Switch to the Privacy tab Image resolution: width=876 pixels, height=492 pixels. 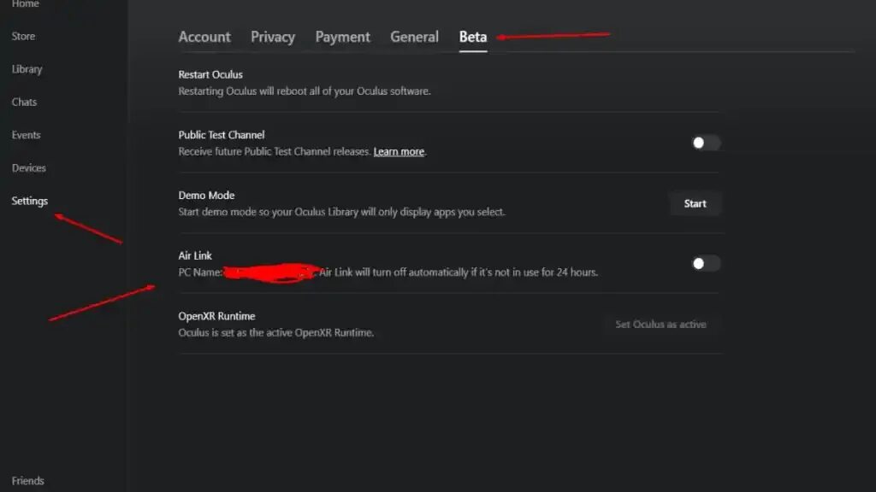[x=272, y=37]
